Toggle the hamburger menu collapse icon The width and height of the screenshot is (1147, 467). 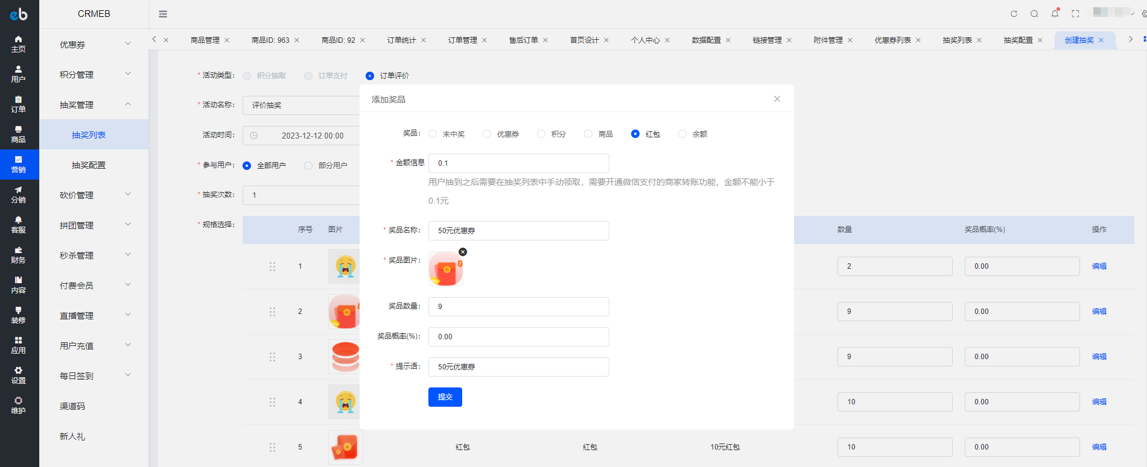click(163, 14)
